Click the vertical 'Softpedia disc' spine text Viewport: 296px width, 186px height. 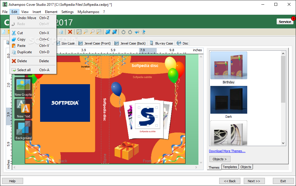pos(105,110)
